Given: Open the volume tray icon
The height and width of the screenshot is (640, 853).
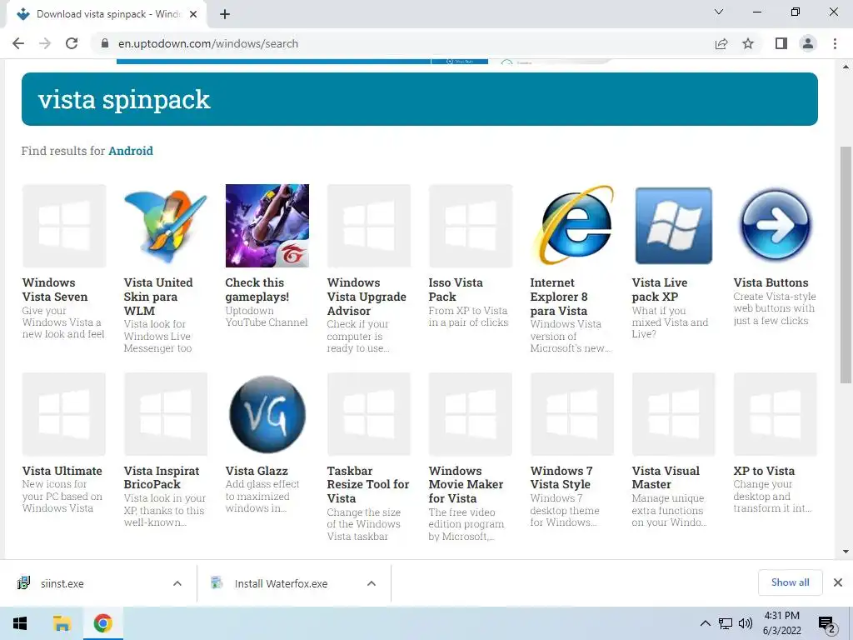Looking at the screenshot, I should pos(746,623).
